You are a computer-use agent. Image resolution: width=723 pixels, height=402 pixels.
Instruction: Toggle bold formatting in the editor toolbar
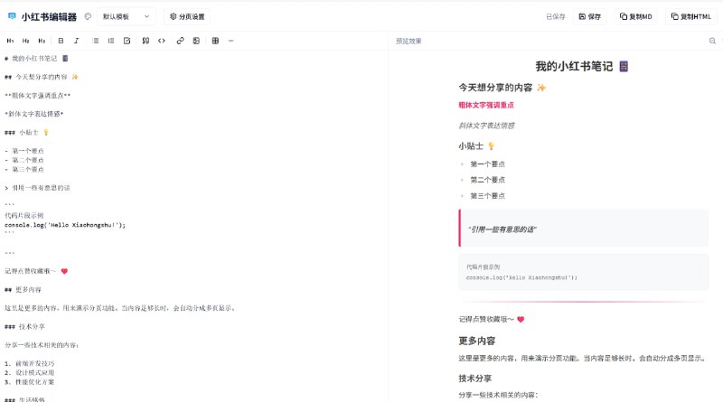click(x=61, y=41)
